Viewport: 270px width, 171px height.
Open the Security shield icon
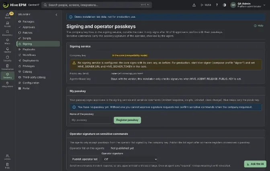point(7,59)
